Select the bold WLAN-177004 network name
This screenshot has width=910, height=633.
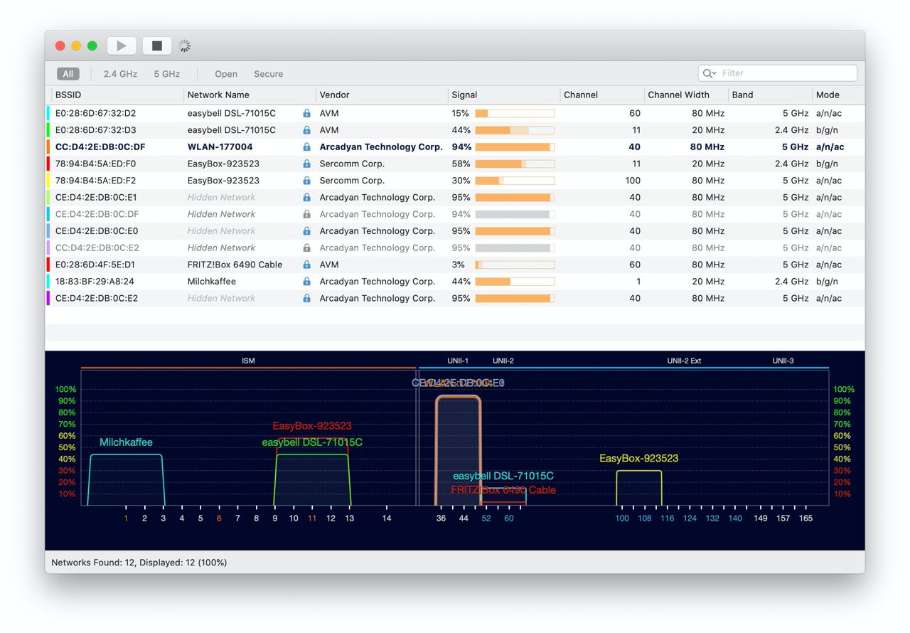click(x=220, y=147)
